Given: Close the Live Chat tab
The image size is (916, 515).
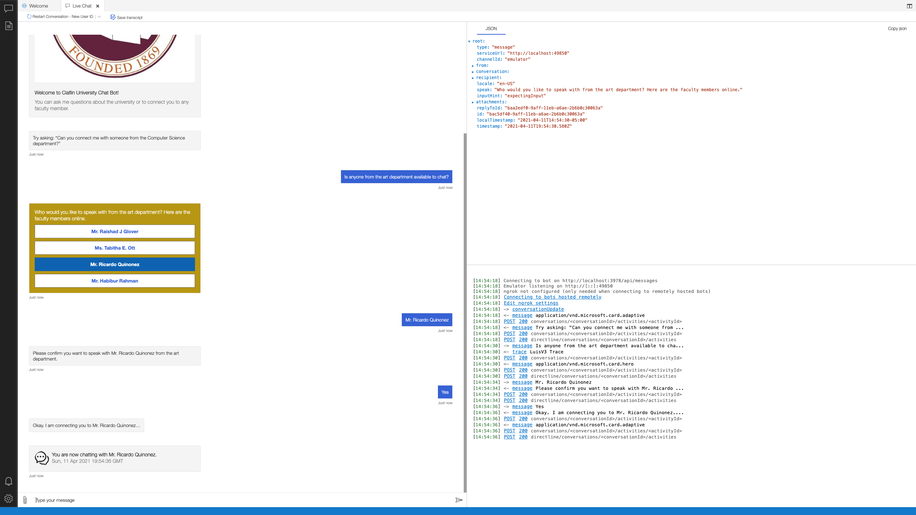Looking at the screenshot, I should (x=98, y=6).
